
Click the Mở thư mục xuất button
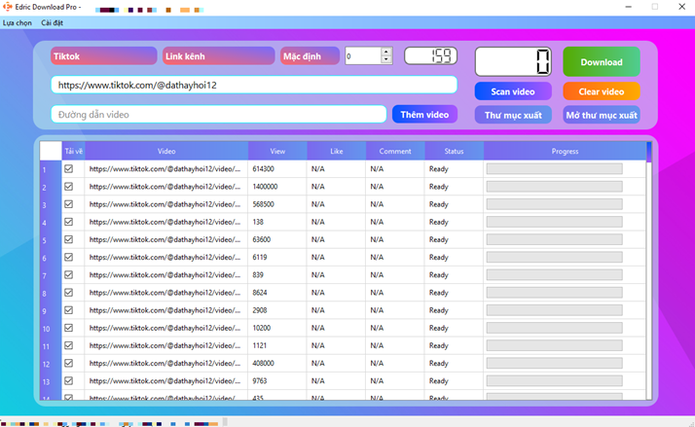point(601,115)
